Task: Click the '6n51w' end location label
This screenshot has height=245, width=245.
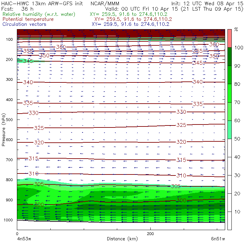Action: tap(218, 239)
